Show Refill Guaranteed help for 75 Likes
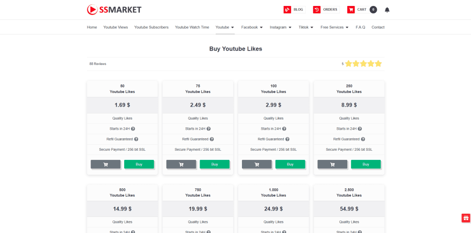471x233 pixels. pyautogui.click(x=212, y=139)
